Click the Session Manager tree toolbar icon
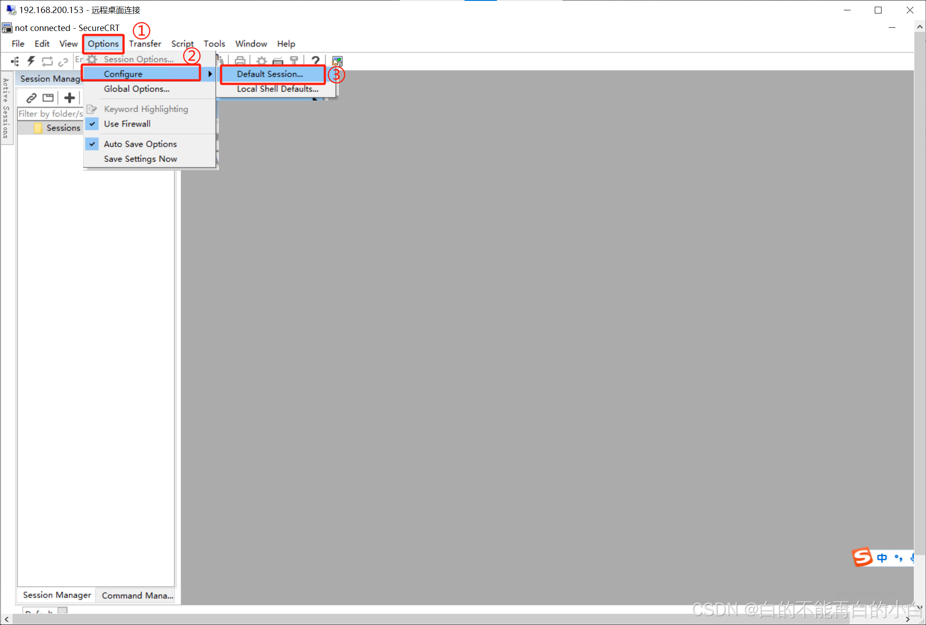Viewport: 926px width, 625px height. coord(15,61)
